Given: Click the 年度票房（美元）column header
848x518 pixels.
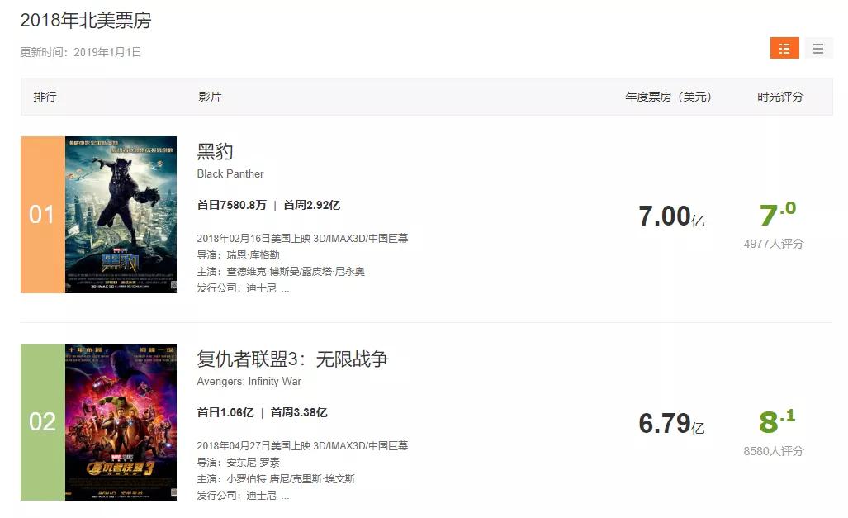Looking at the screenshot, I should (x=667, y=97).
